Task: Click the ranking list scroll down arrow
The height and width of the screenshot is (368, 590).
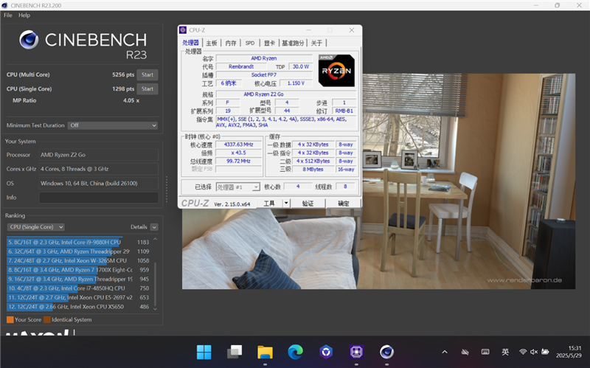Action: (x=155, y=309)
